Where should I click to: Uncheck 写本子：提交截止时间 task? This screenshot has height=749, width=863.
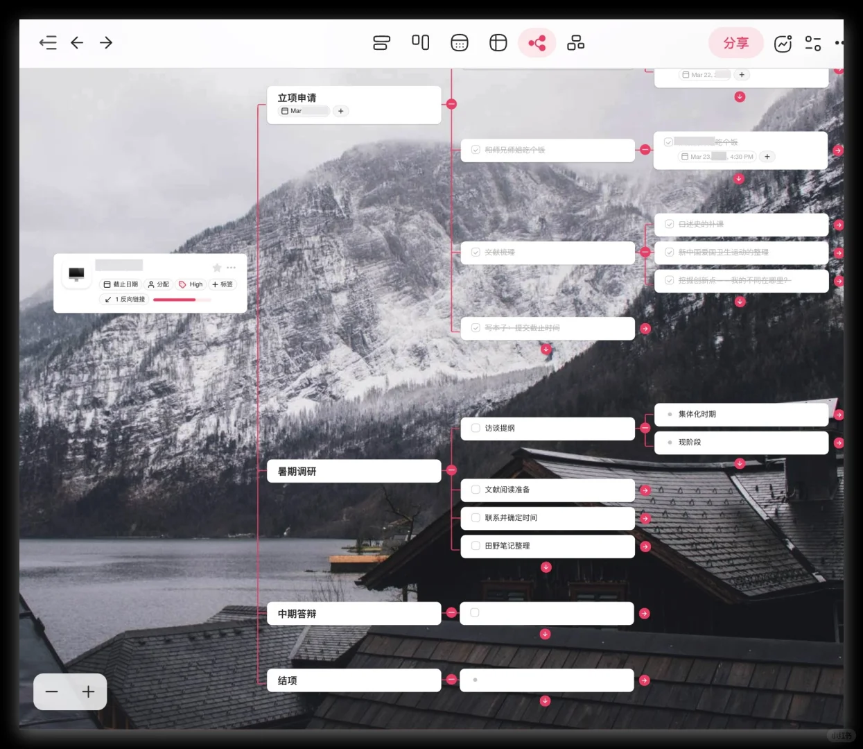click(476, 327)
